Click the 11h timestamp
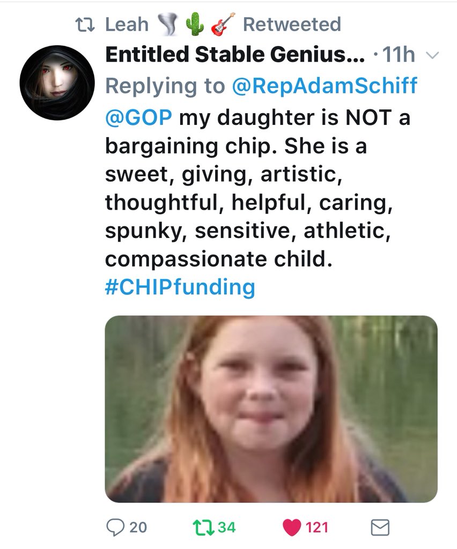This screenshot has height=549, width=457. [x=399, y=55]
